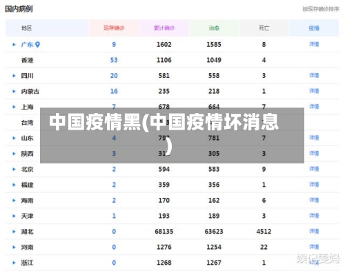Click 河南 cumulative count 1276
Screen dimensions: 345x271
(x=164, y=247)
